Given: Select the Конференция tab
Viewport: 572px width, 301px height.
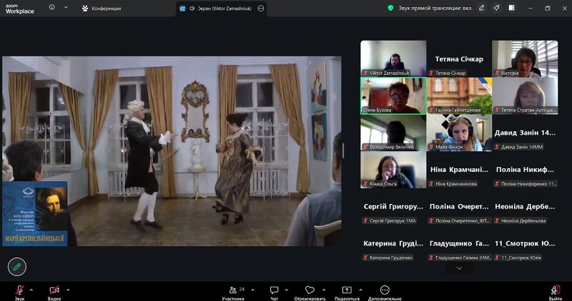Looking at the screenshot, I should [102, 8].
